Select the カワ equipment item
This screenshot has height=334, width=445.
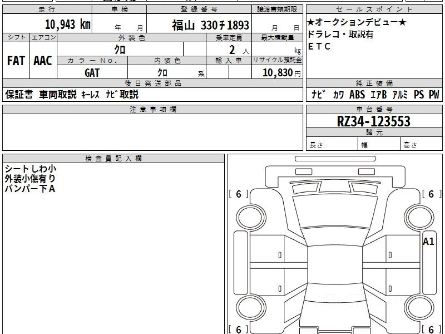pyautogui.click(x=338, y=95)
